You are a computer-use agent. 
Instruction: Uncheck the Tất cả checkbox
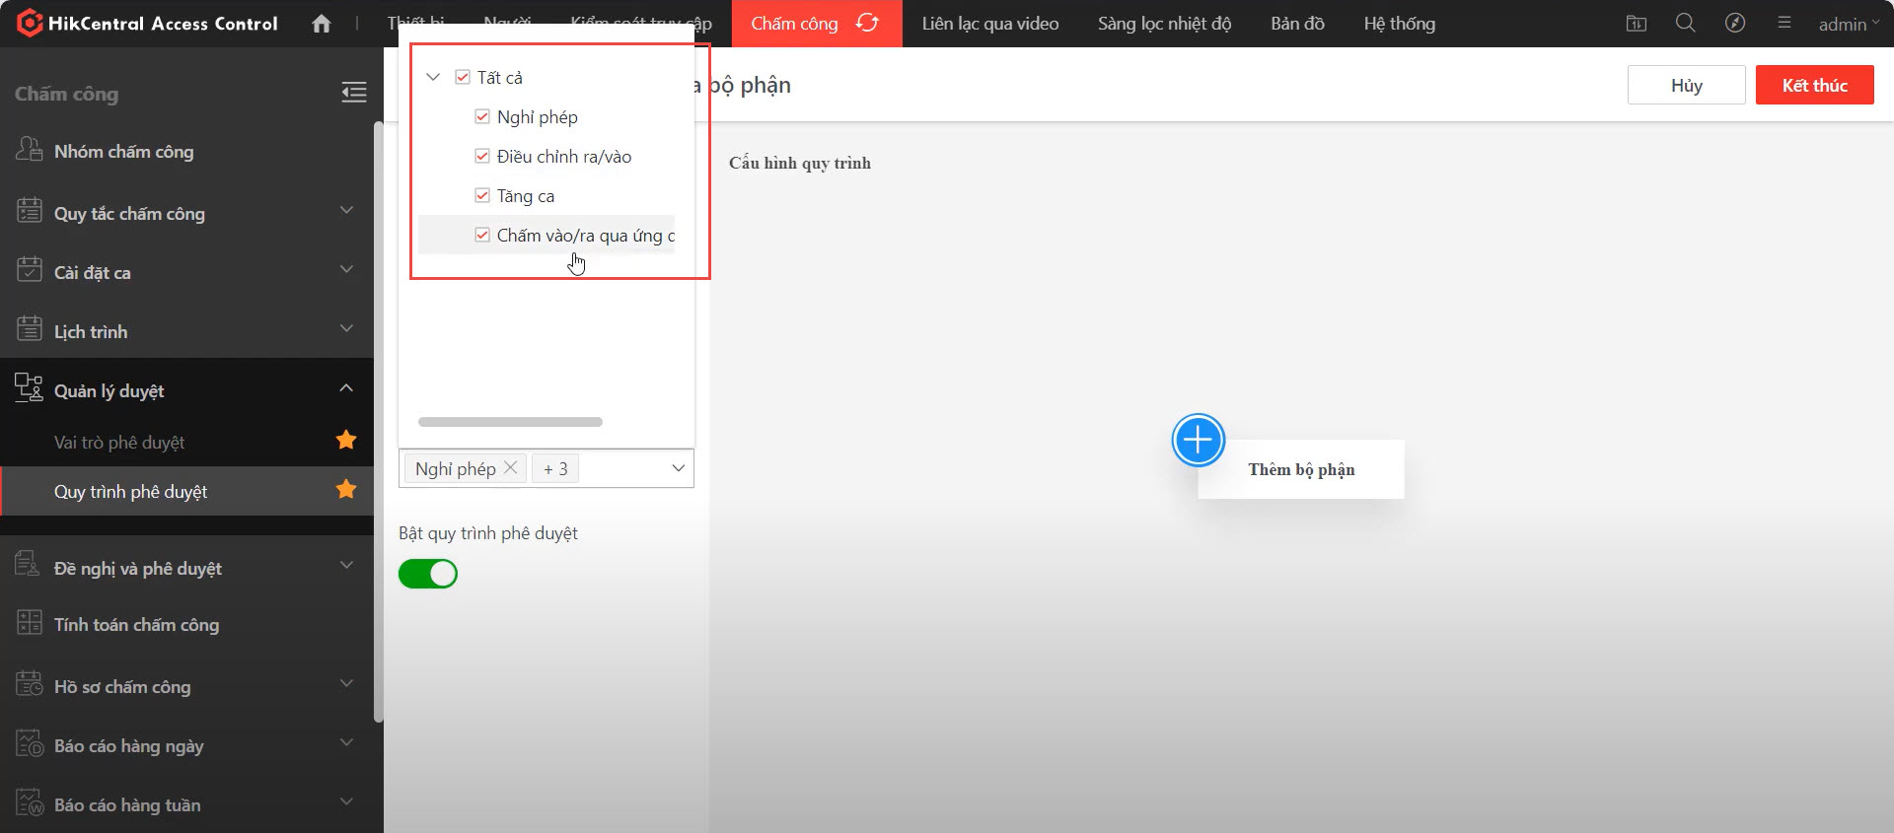point(463,77)
